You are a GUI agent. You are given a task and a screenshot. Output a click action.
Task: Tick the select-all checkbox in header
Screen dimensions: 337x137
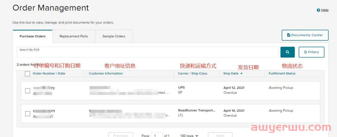coord(27,74)
